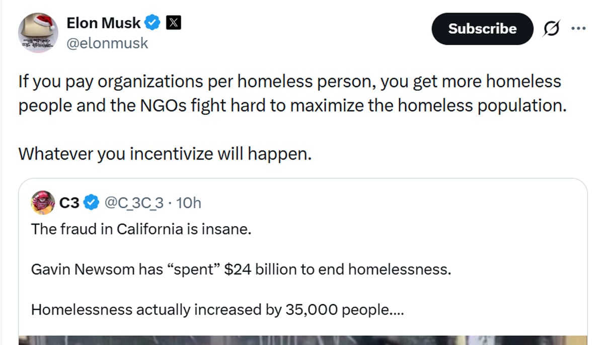Image resolution: width=604 pixels, height=345 pixels.
Task: Click the Subscribe pill to follow premium content
Action: (x=482, y=29)
